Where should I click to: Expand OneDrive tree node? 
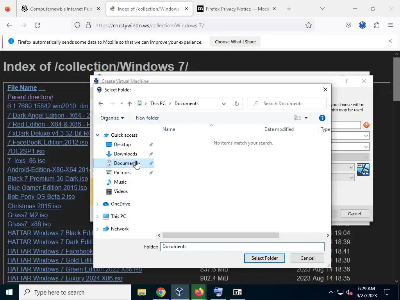click(x=97, y=204)
